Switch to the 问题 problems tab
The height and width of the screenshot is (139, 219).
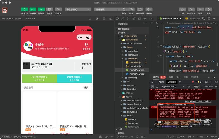[171, 77]
